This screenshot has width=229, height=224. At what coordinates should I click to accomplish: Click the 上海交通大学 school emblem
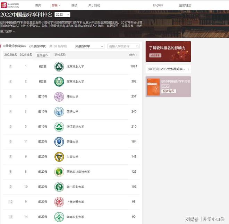59,202
